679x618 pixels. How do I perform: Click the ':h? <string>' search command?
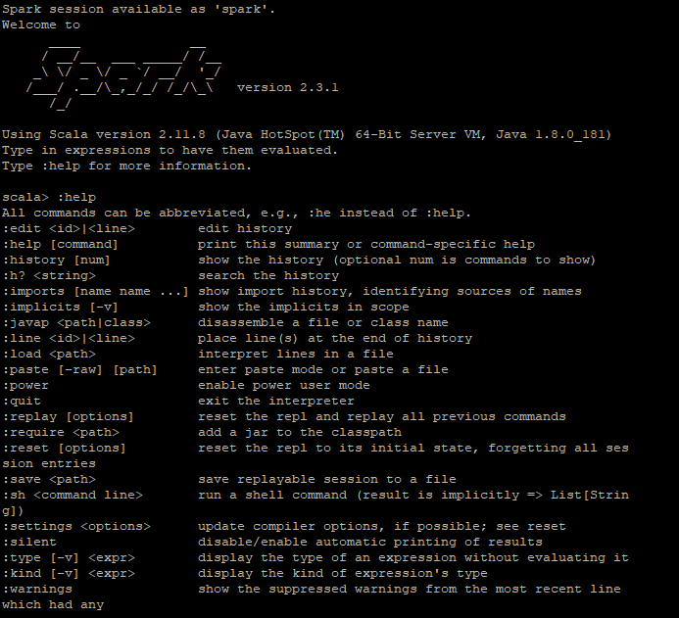coord(49,275)
